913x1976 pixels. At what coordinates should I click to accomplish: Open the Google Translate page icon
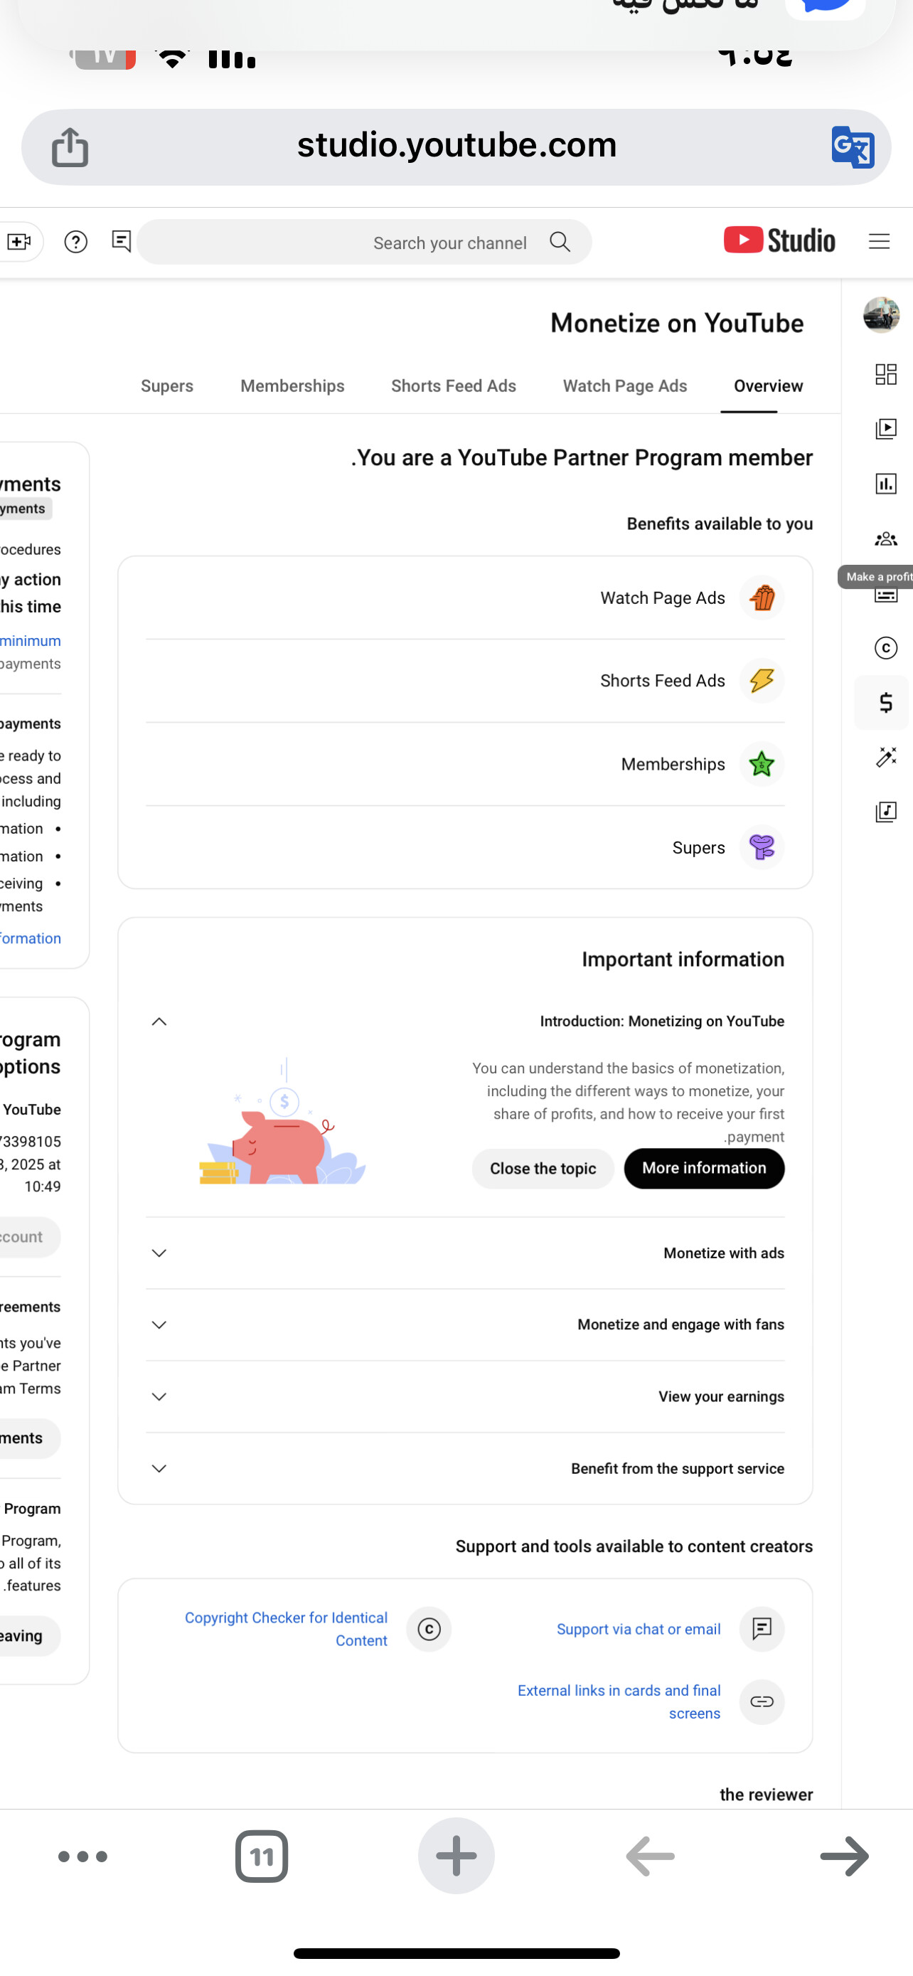point(853,147)
